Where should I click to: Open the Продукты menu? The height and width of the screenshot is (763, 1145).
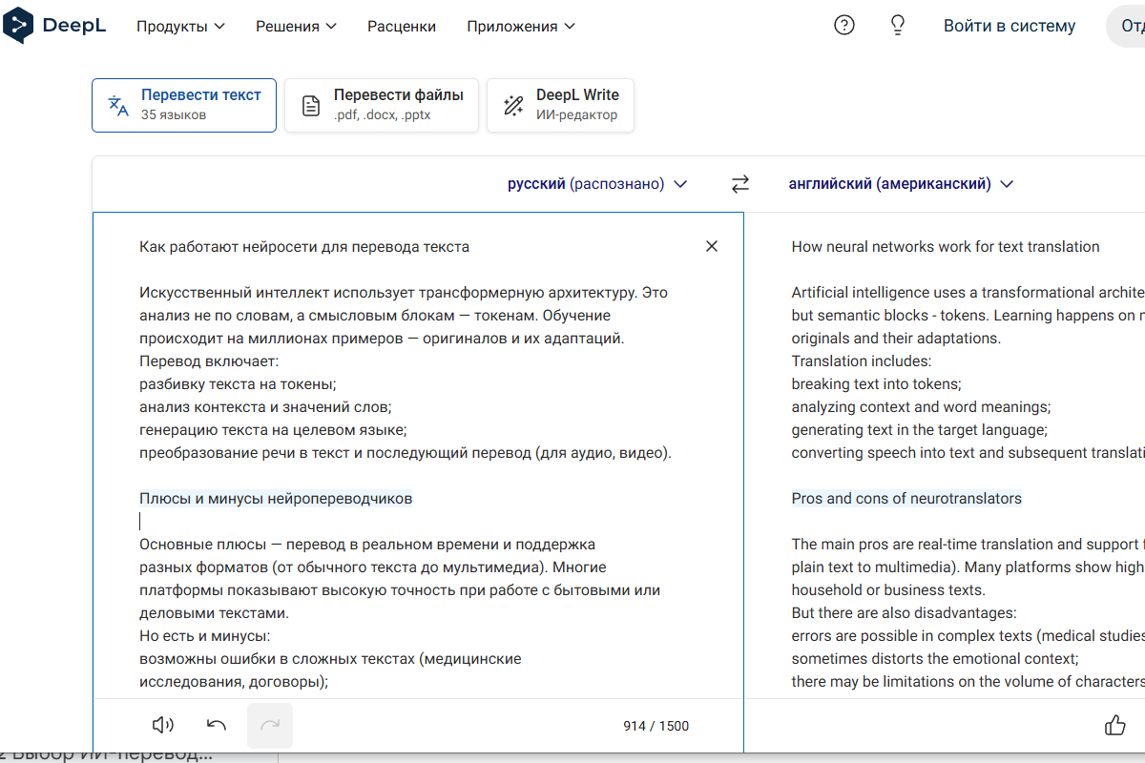[181, 27]
